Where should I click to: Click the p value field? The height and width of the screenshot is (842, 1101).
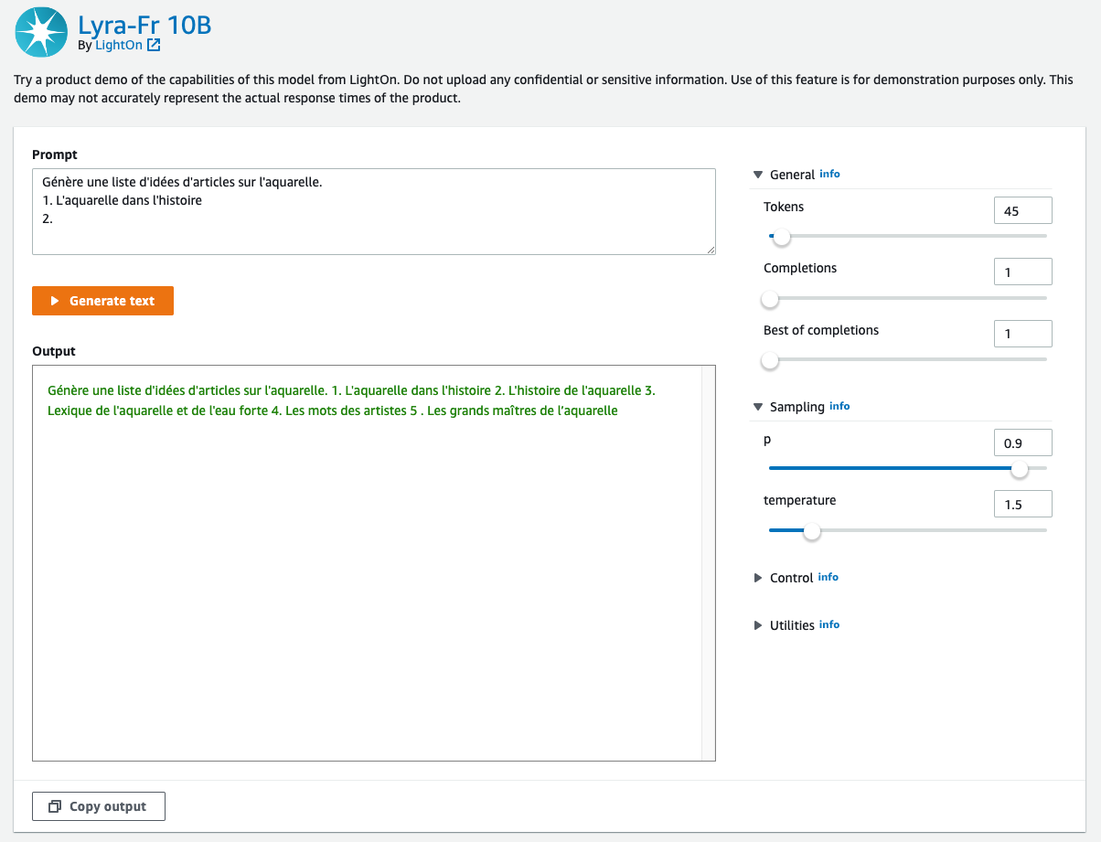coord(1022,442)
